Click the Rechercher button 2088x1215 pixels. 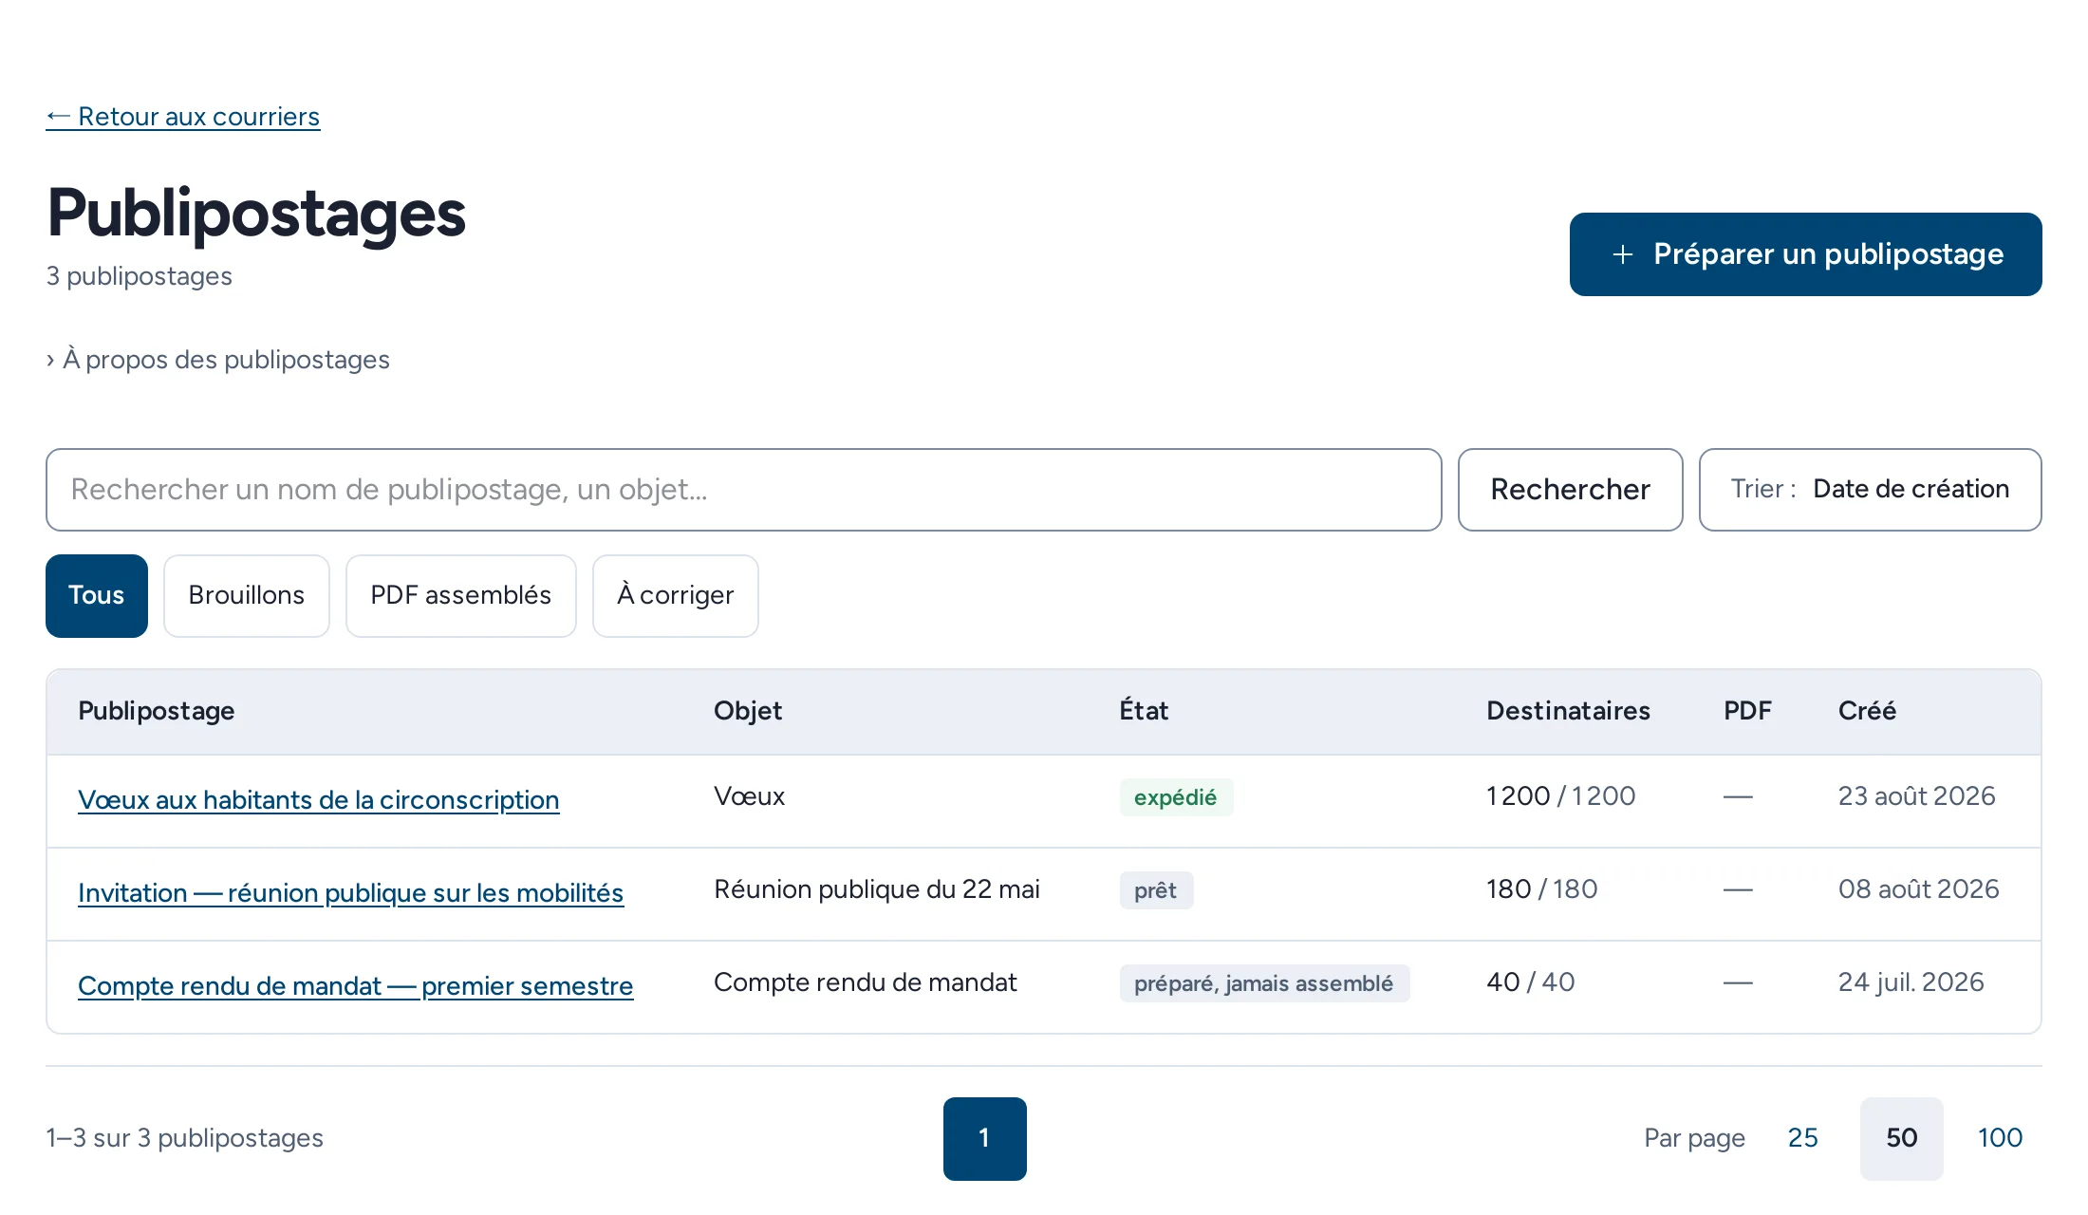pos(1570,490)
